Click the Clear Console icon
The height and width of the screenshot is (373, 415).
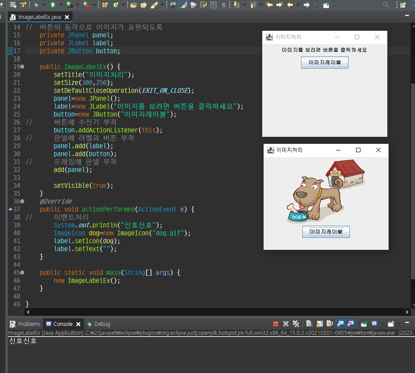tap(309, 324)
